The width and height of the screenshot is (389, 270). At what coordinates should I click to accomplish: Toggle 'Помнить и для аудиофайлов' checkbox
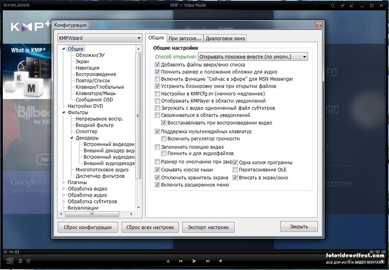click(x=164, y=153)
